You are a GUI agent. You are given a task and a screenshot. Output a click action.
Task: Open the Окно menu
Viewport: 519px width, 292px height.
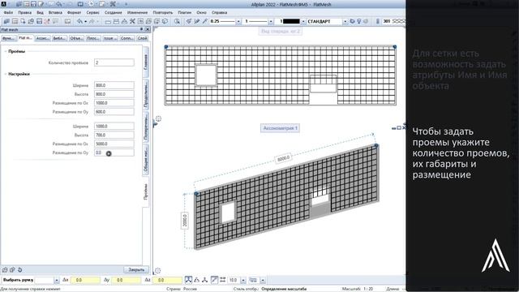pos(201,13)
